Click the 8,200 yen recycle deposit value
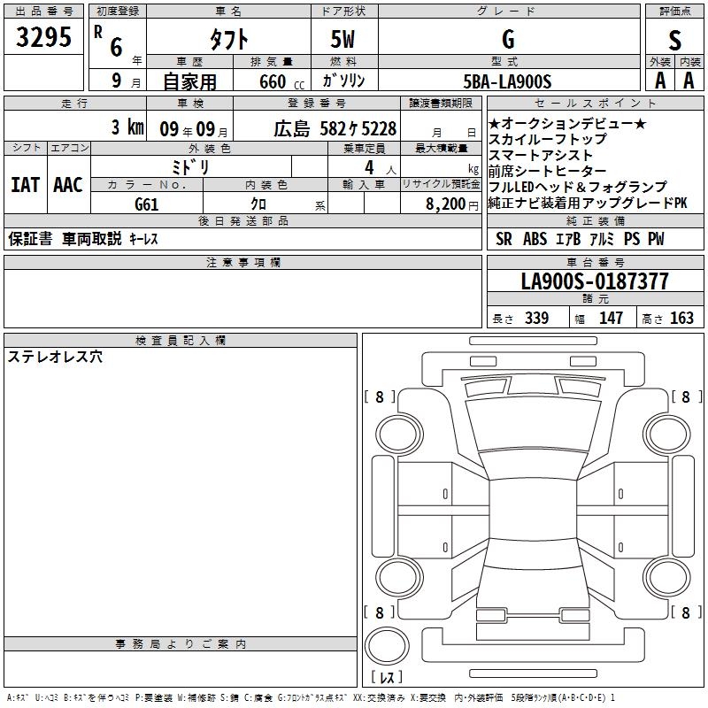 (439, 204)
